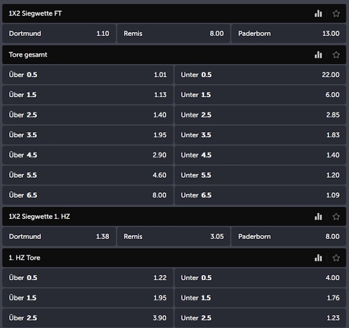349x328 pixels.
Task: Select Unter 0.5 first-half goals at 4.00
Action: [260, 278]
